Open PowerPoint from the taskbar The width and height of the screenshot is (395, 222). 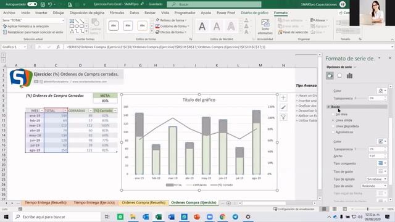click(x=197, y=216)
